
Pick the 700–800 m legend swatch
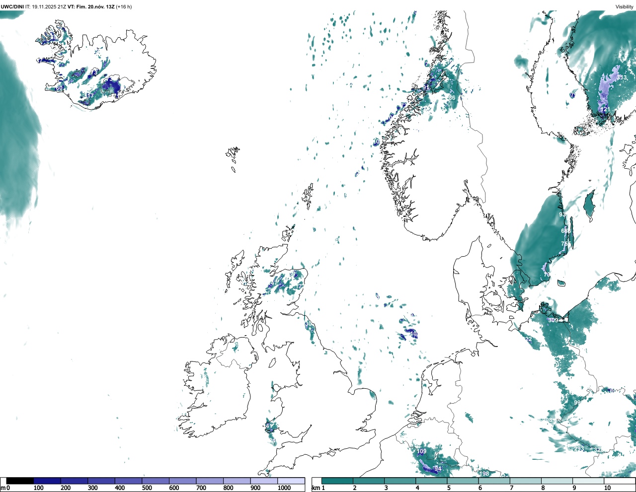coord(210,481)
